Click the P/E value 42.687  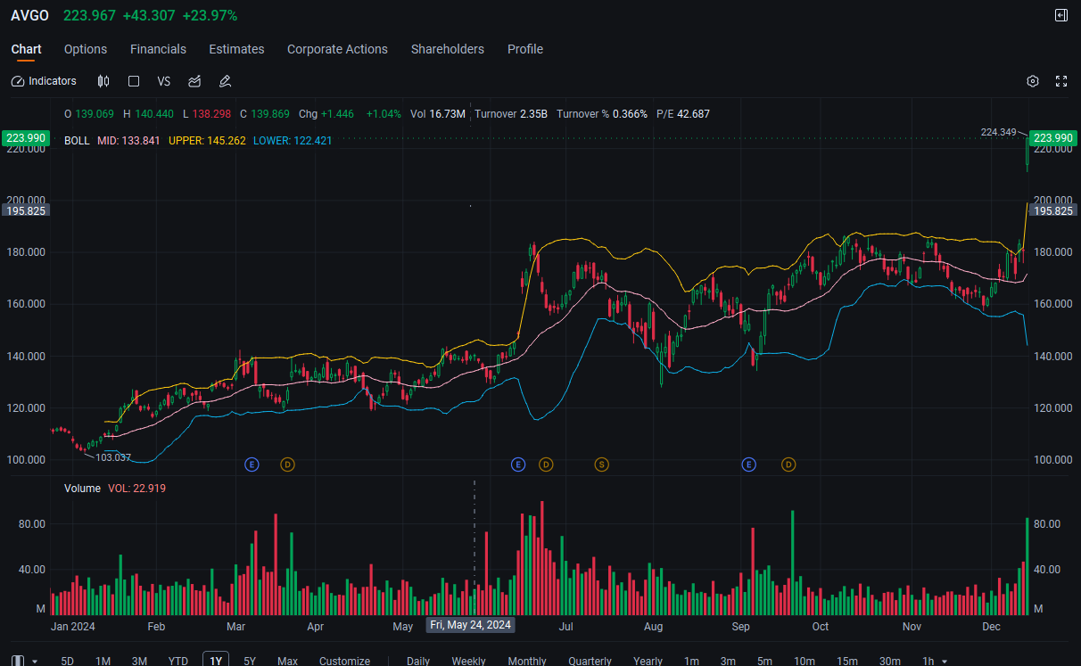[x=694, y=114]
